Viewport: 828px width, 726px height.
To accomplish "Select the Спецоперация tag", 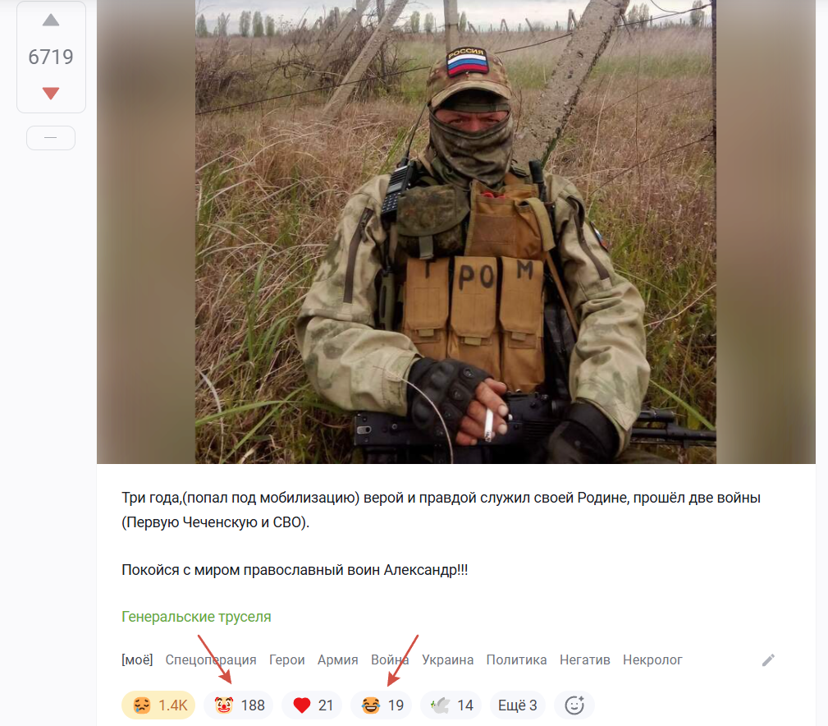I will (x=211, y=660).
